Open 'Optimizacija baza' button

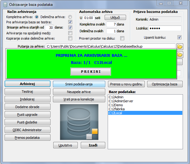[x=165, y=84]
